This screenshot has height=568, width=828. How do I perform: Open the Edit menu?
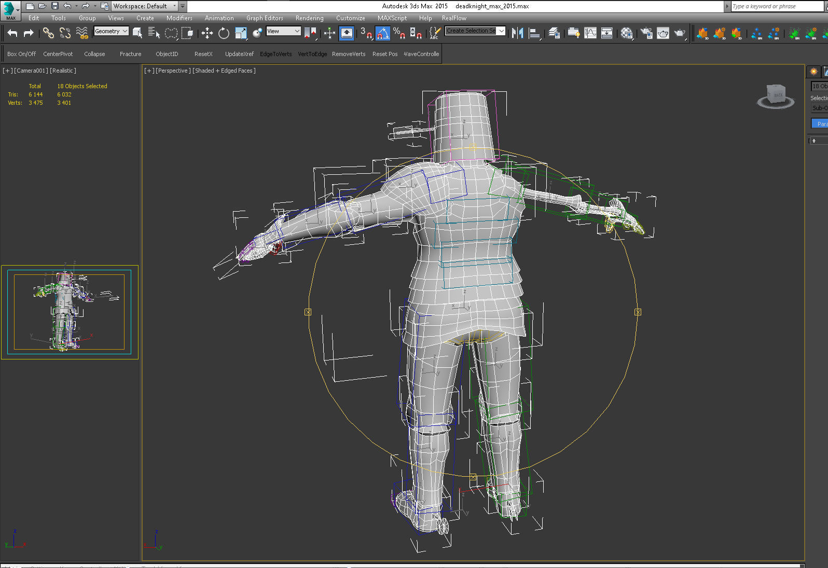click(x=34, y=18)
